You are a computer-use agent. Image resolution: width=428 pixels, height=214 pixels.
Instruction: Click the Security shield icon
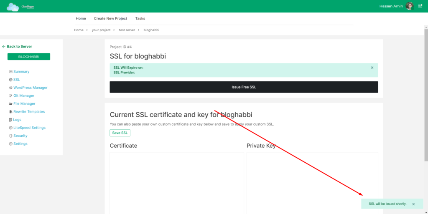[10, 136]
